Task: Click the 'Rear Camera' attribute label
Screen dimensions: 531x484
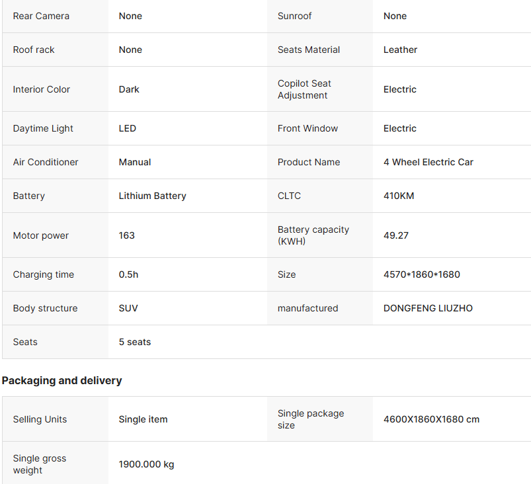Action: point(41,16)
